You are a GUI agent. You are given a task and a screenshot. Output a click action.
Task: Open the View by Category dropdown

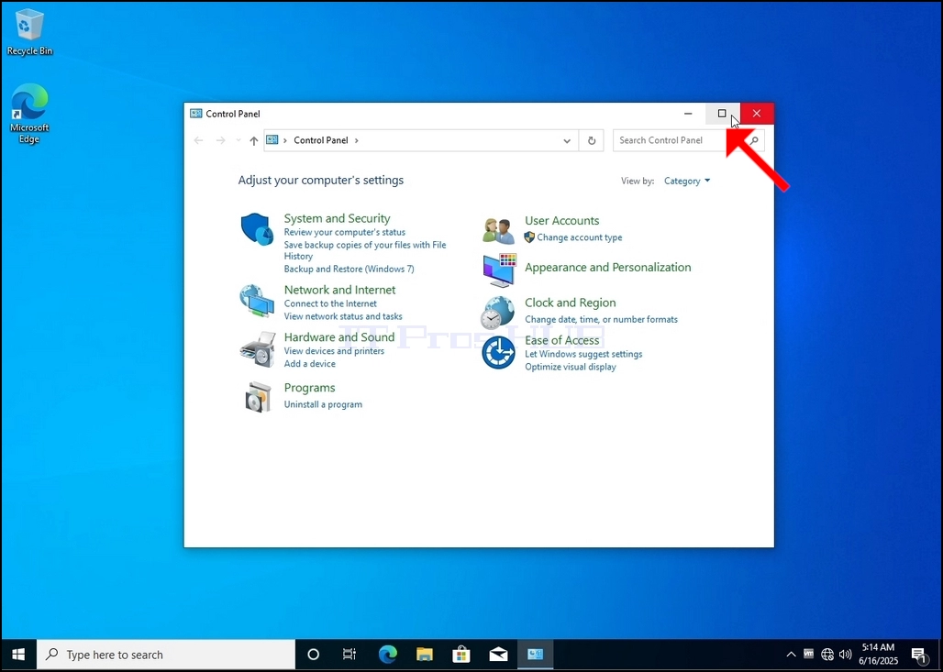tap(687, 181)
